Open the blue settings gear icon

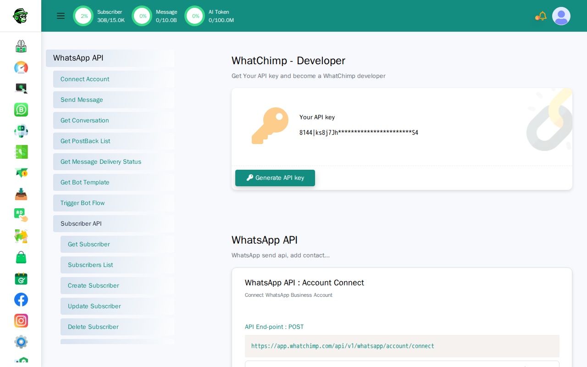point(21,342)
